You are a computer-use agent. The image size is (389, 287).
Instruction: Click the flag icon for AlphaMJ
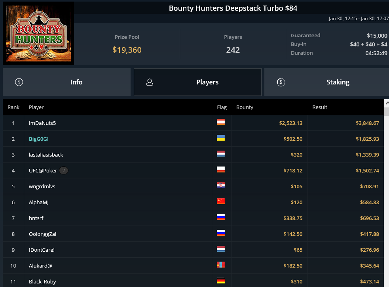click(221, 202)
